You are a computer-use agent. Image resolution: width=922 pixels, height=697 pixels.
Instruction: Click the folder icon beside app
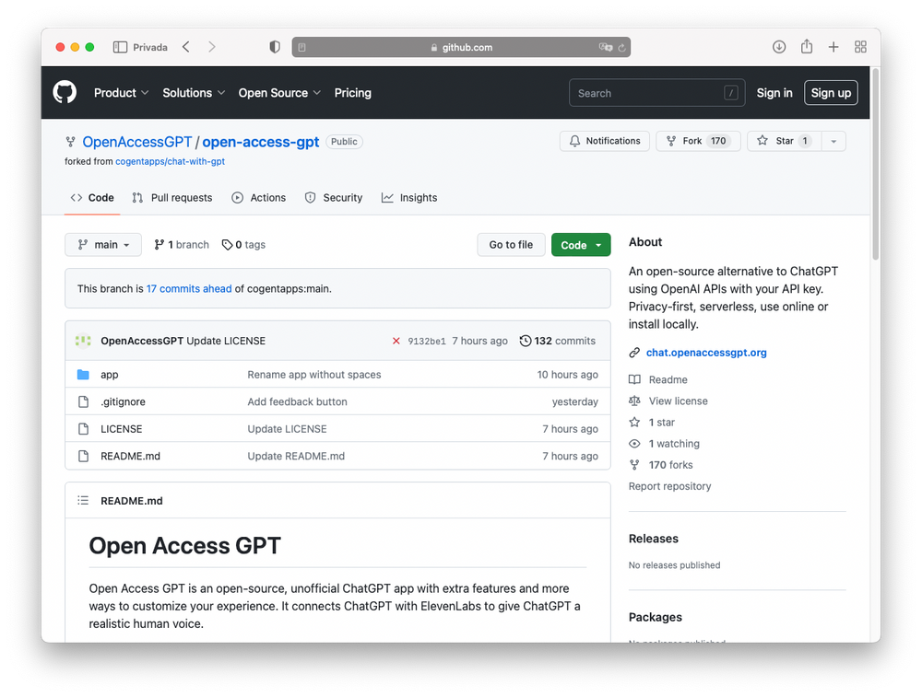[83, 375]
